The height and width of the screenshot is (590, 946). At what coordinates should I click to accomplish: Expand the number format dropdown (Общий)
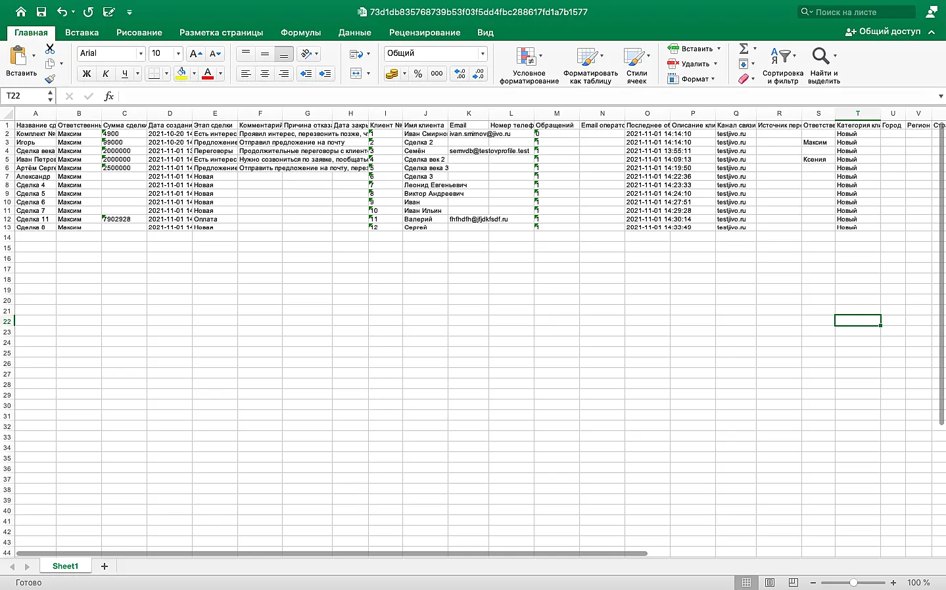pos(483,54)
